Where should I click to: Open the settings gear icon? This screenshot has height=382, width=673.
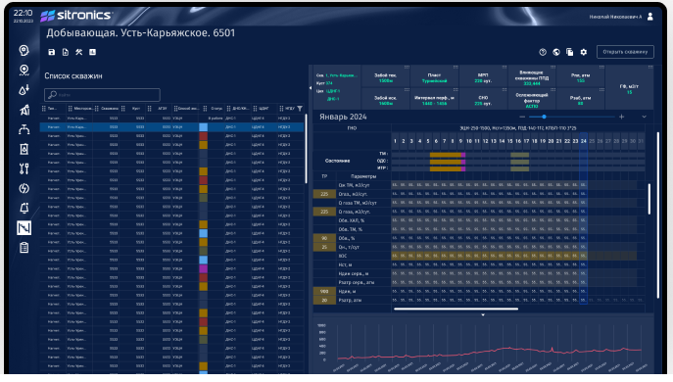click(x=583, y=52)
